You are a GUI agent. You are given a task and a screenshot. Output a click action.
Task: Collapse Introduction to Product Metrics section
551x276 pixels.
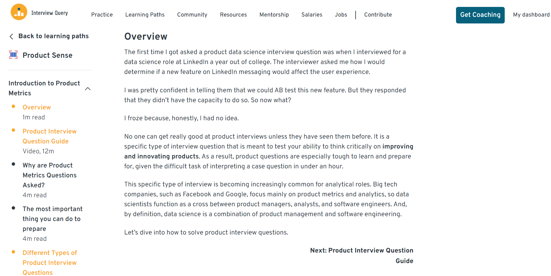coord(88,89)
